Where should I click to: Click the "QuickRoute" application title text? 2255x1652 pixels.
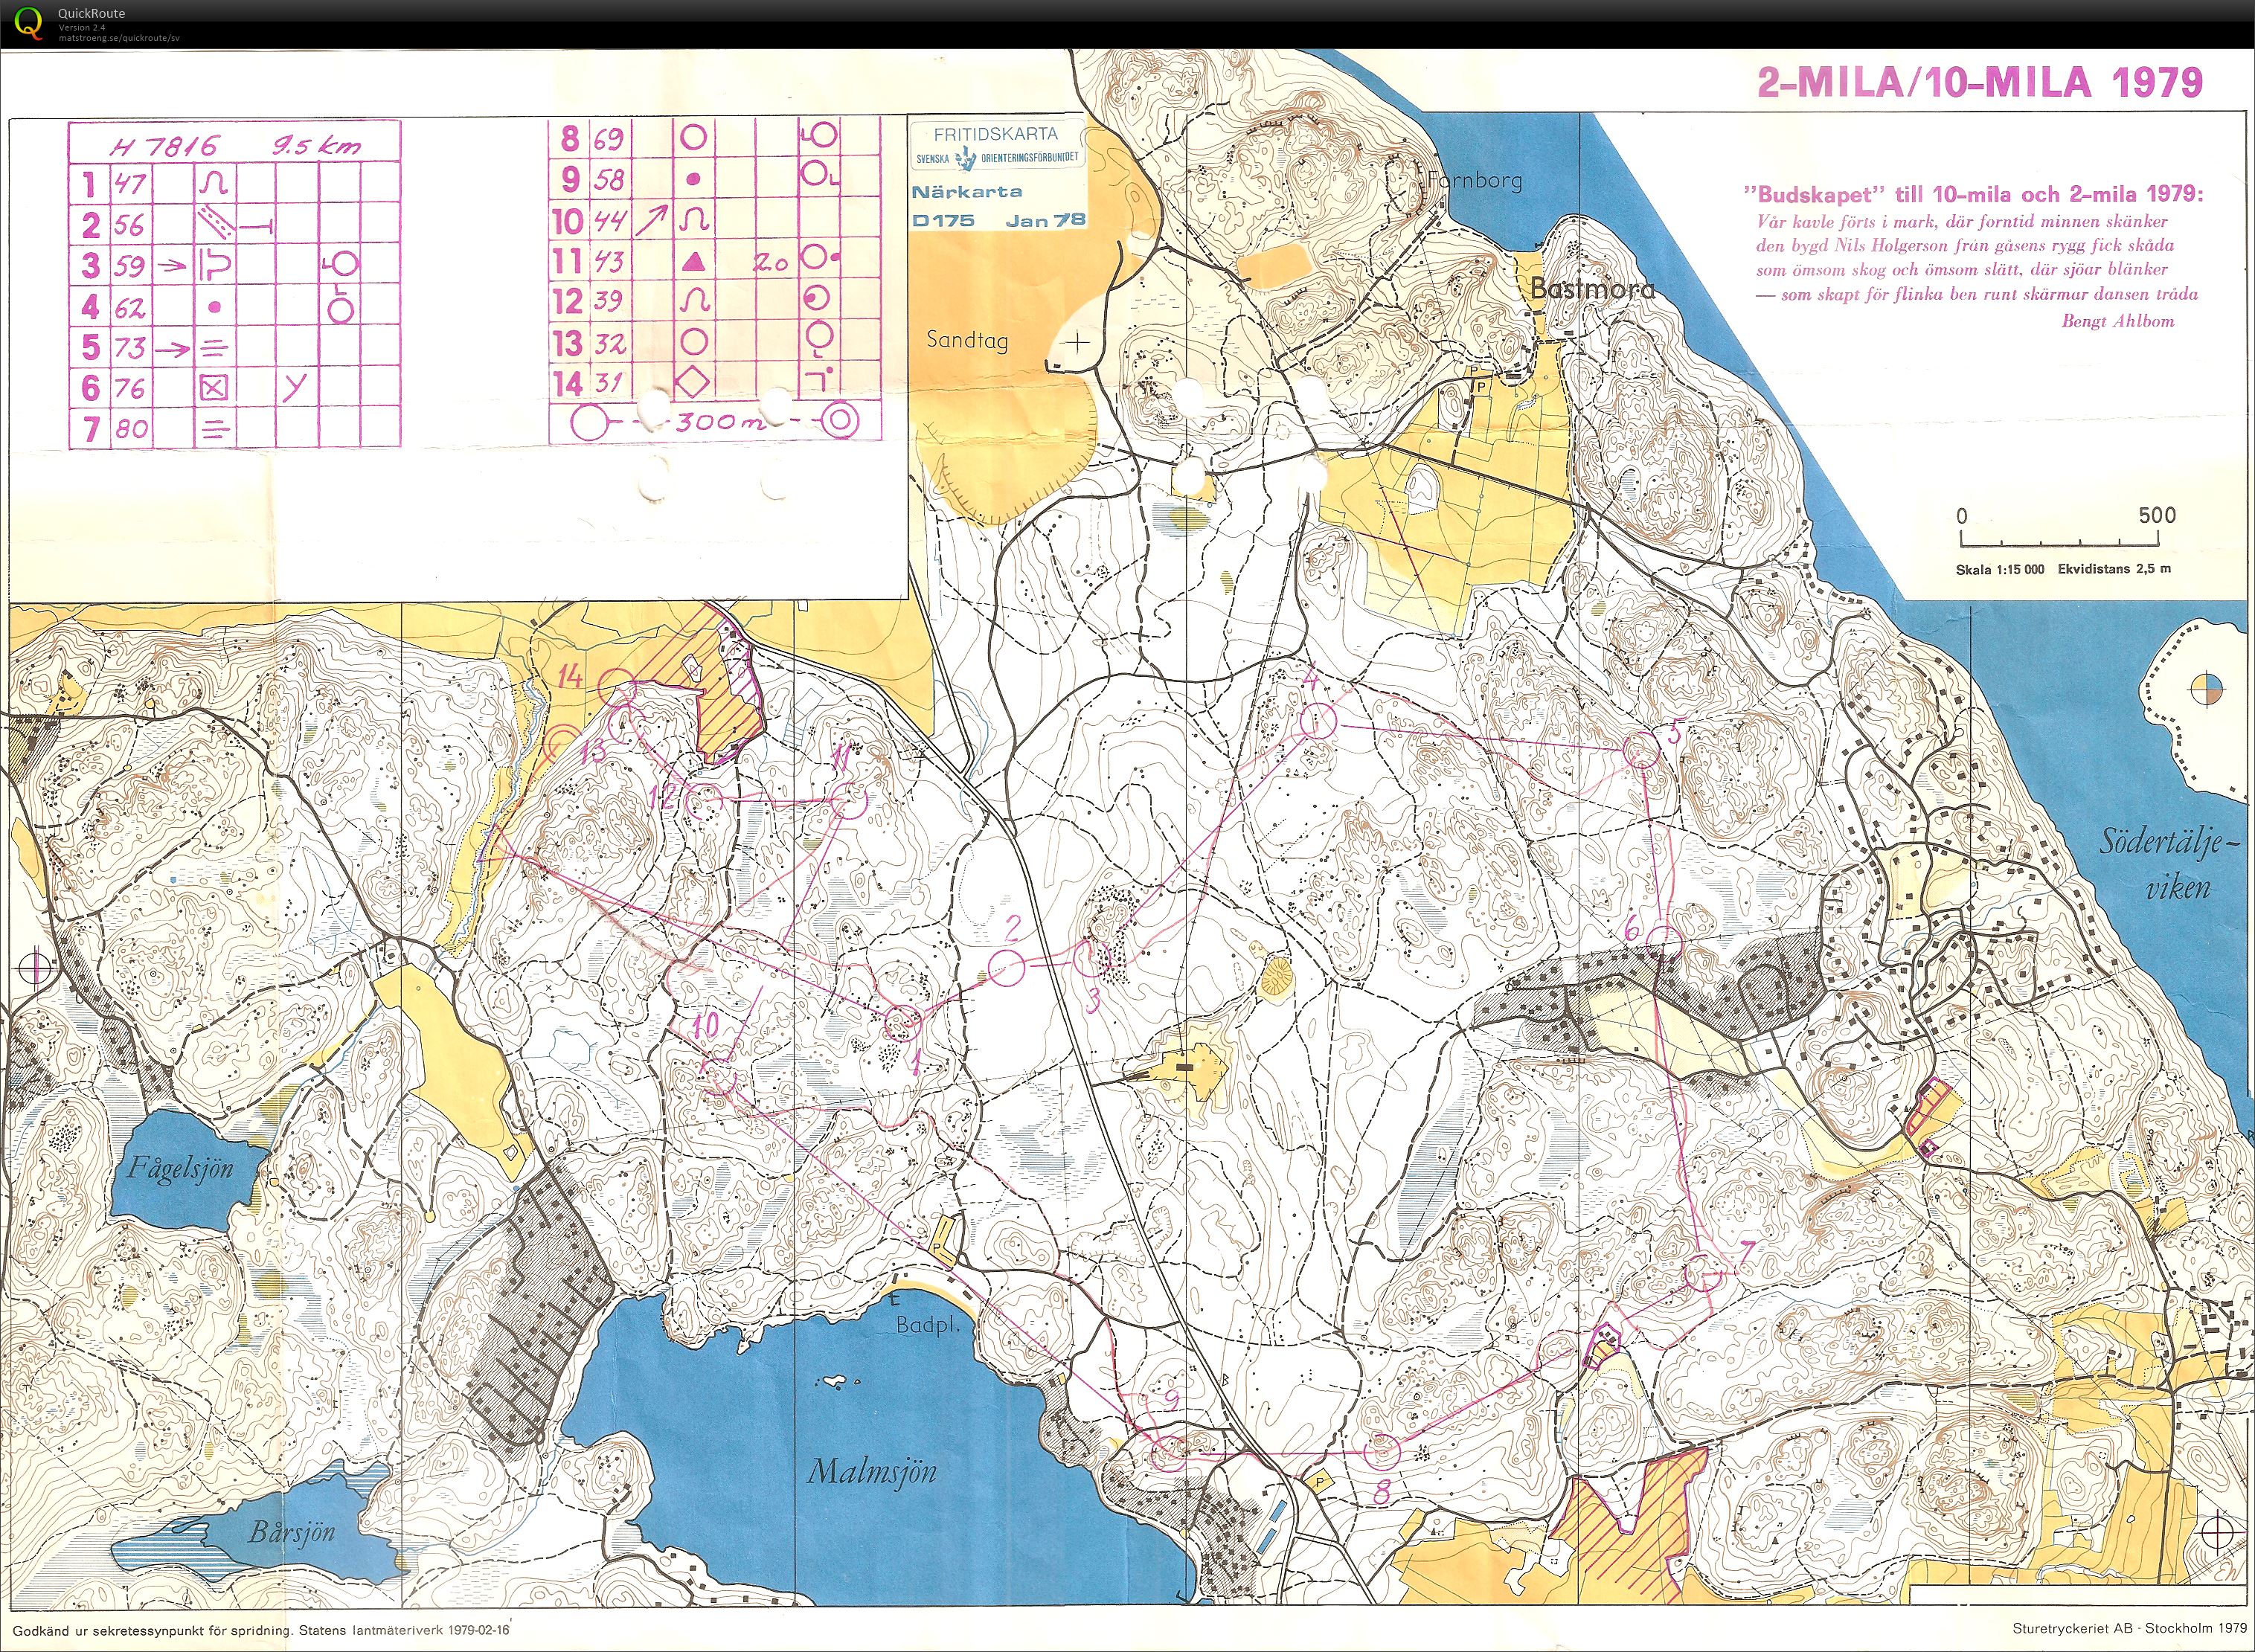tap(92, 13)
